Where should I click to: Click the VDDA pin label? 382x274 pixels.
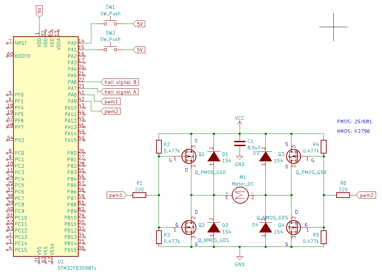pyautogui.click(x=58, y=44)
